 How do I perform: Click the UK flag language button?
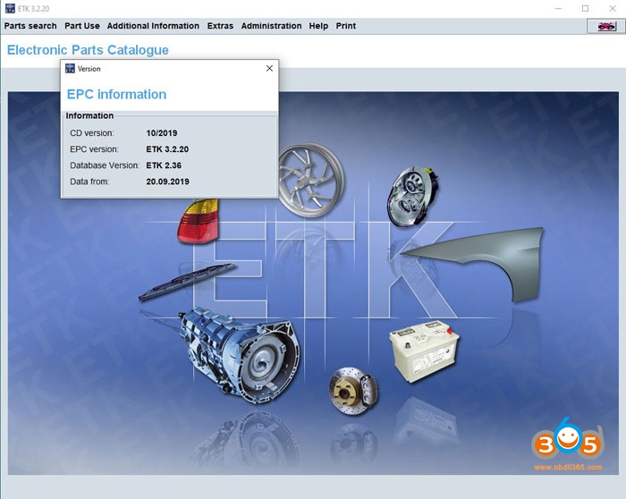[x=606, y=26]
